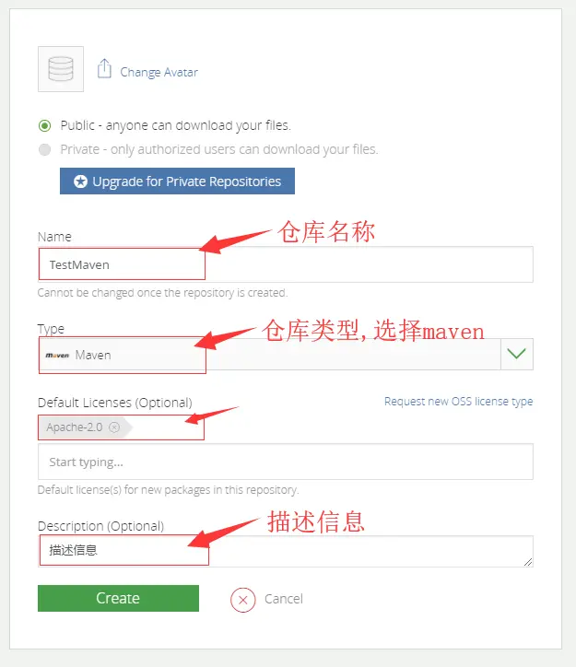Click the Change Avatar link
The height and width of the screenshot is (667, 576).
(x=159, y=72)
